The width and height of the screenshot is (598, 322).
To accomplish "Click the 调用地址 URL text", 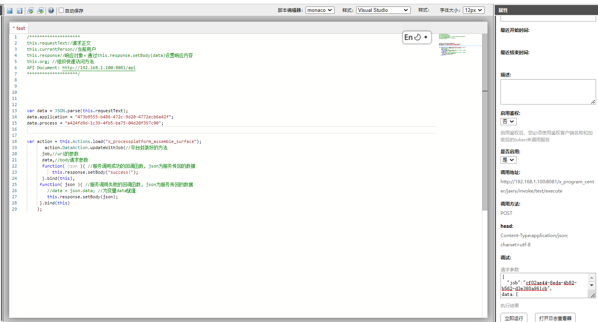I will click(x=547, y=186).
